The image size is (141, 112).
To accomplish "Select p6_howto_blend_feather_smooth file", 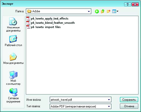I will (x=51, y=23).
